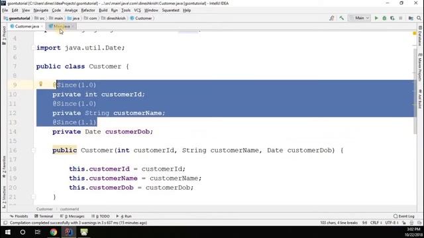Open the Analyze menu
Screen dimensions: 424x238
pos(71,11)
